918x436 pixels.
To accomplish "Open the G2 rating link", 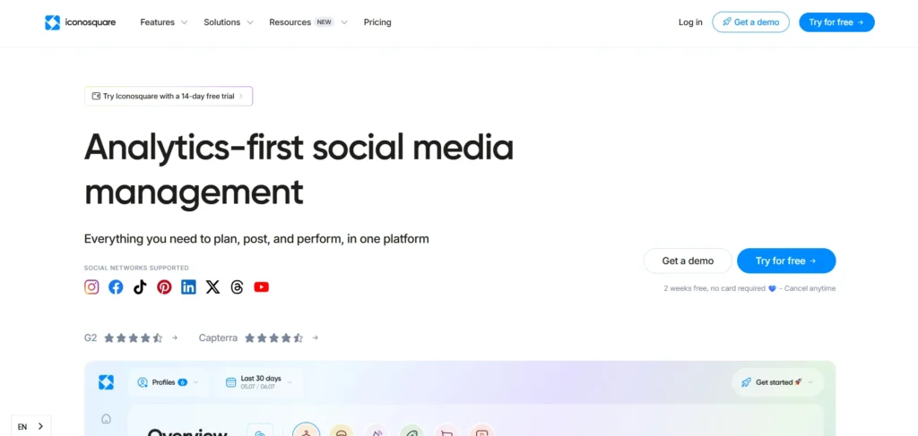I will pyautogui.click(x=131, y=338).
